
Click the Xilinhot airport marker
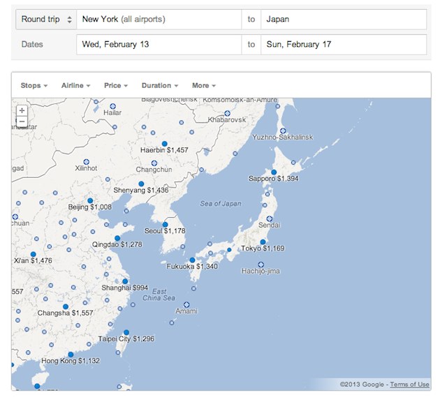86,162
